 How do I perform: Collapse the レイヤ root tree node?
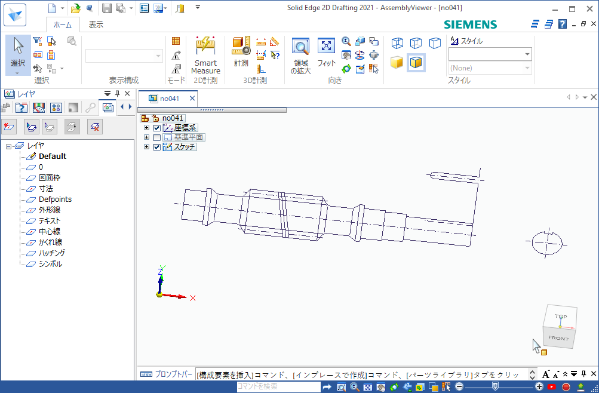pyautogui.click(x=9, y=146)
